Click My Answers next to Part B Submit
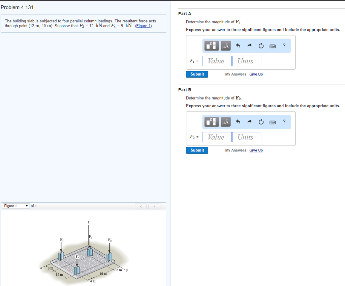The width and height of the screenshot is (345, 286). (x=235, y=150)
